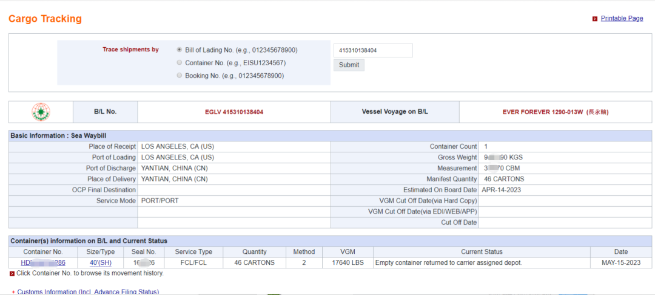Click the green Evergreen logo

pyautogui.click(x=41, y=112)
